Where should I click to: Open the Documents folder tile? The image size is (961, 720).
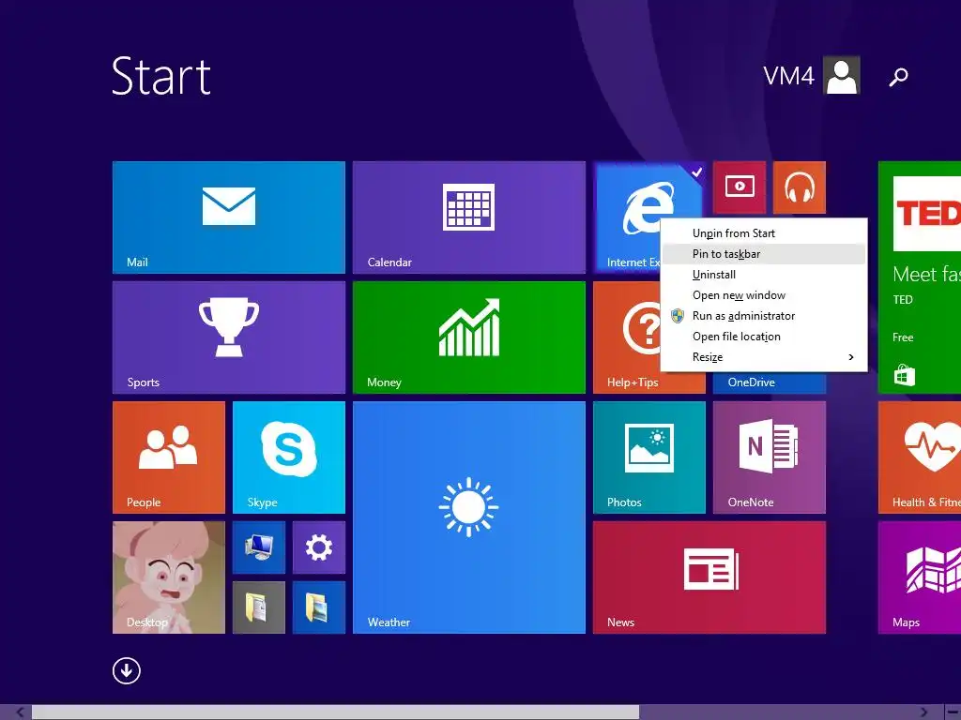[x=259, y=607]
